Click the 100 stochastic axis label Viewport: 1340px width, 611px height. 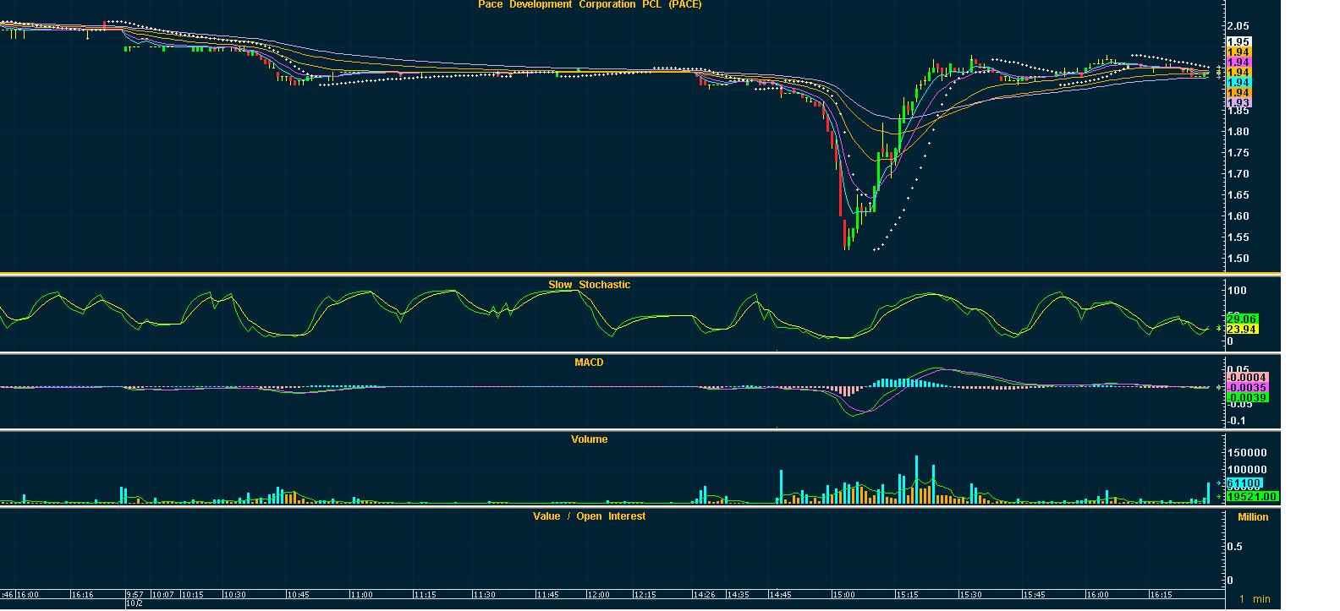1236,291
